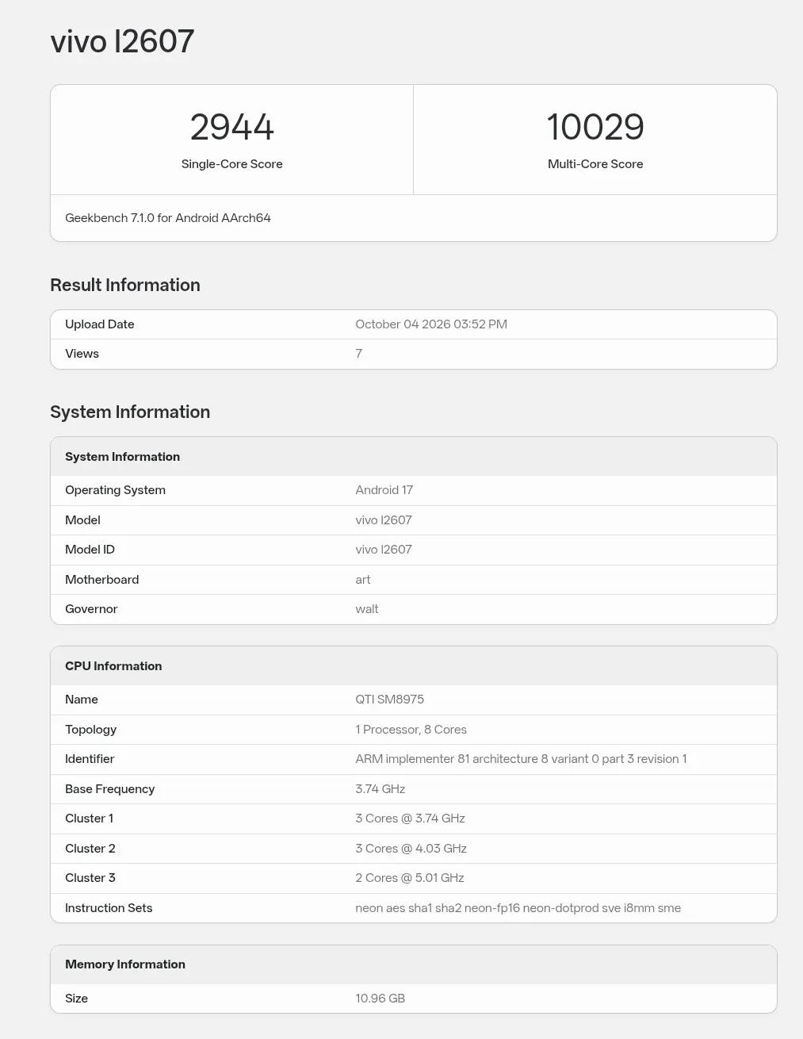Click the Model row label
803x1039 pixels.
82,520
